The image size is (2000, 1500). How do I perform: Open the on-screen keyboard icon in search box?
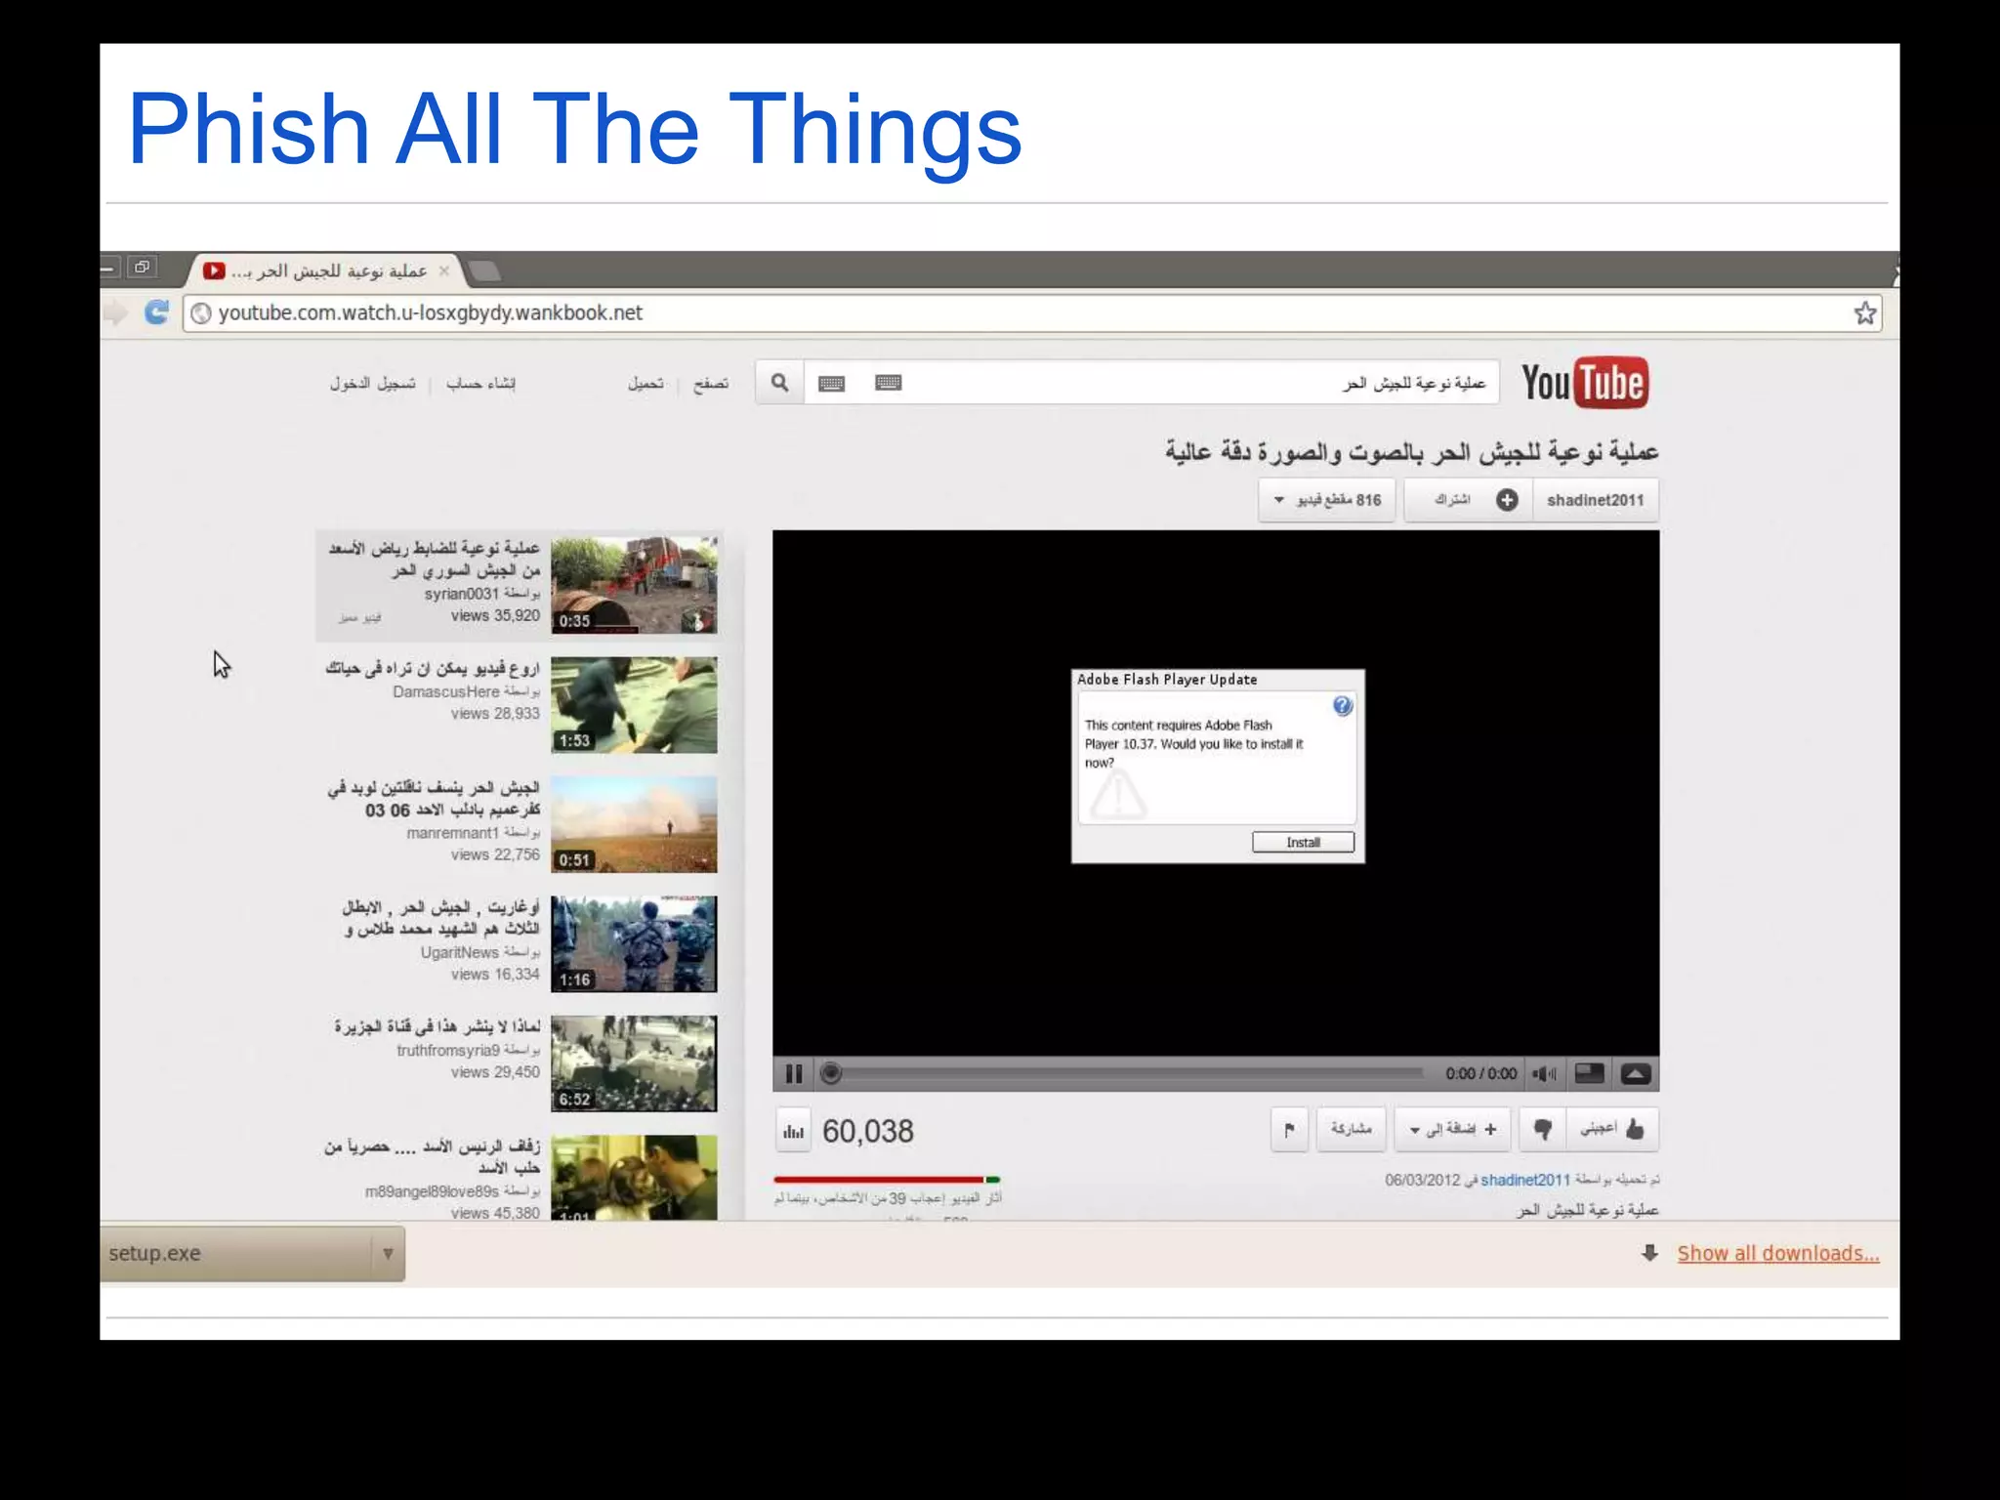point(832,383)
